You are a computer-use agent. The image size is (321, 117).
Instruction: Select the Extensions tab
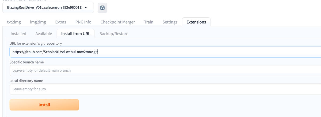coord(196,22)
